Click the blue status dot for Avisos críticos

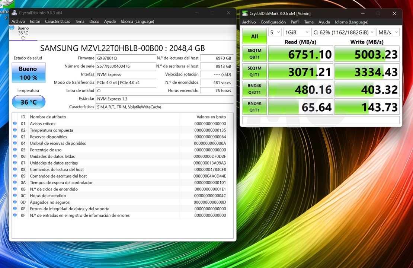click(15, 124)
